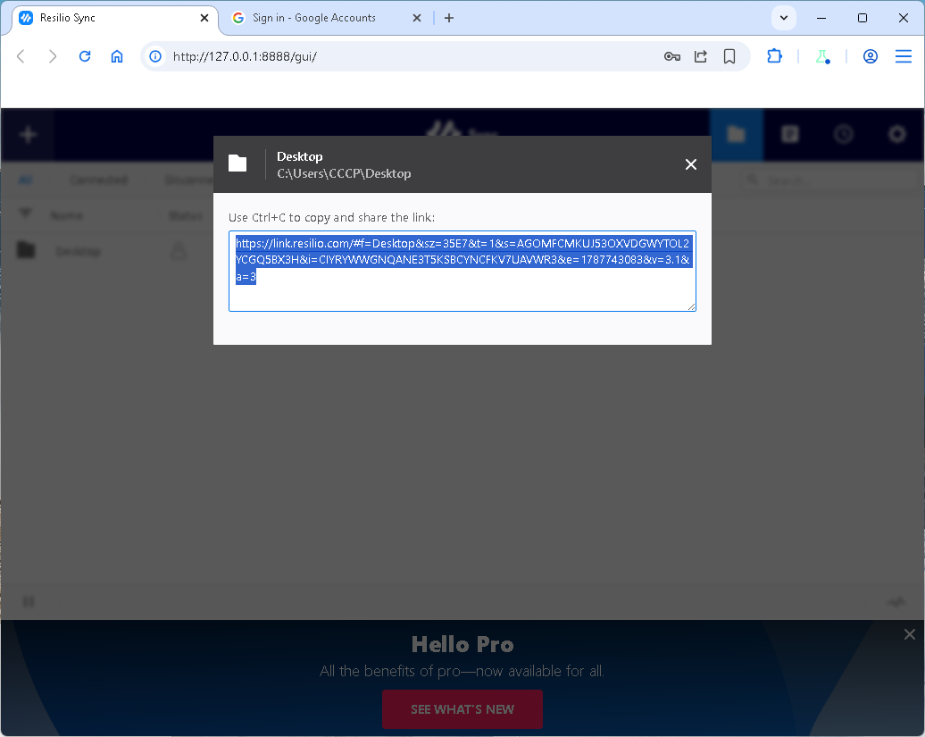The image size is (925, 737).
Task: Select the Connected filter tab
Action: coord(98,180)
